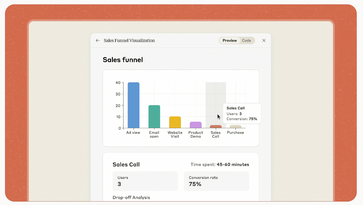Screen dimensions: 363x205
Task: Click the Sales Call tooltip box
Action: pos(242,114)
